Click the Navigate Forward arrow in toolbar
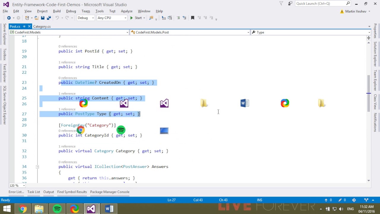Viewport: 380px width, 214px height. click(x=18, y=18)
